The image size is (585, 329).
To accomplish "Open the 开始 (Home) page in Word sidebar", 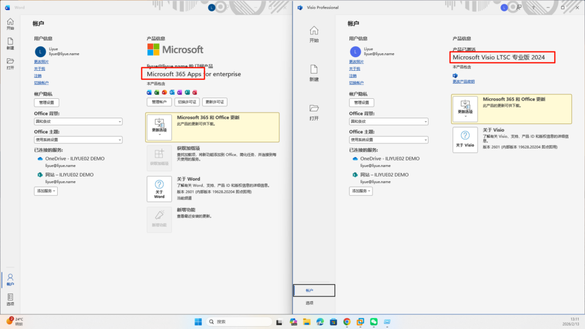I will coord(10,24).
